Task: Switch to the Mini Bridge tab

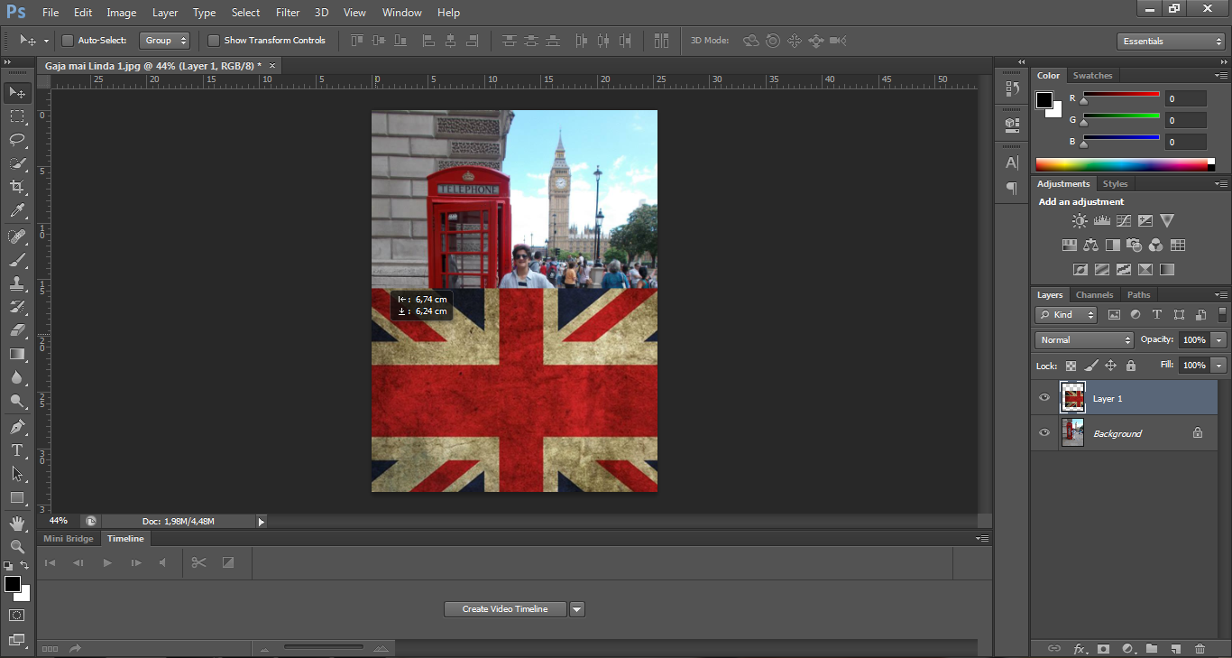Action: click(69, 539)
